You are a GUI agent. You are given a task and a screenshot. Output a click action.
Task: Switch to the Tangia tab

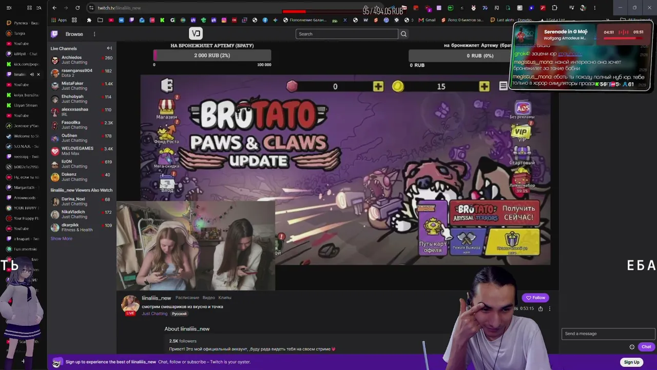(x=23, y=33)
